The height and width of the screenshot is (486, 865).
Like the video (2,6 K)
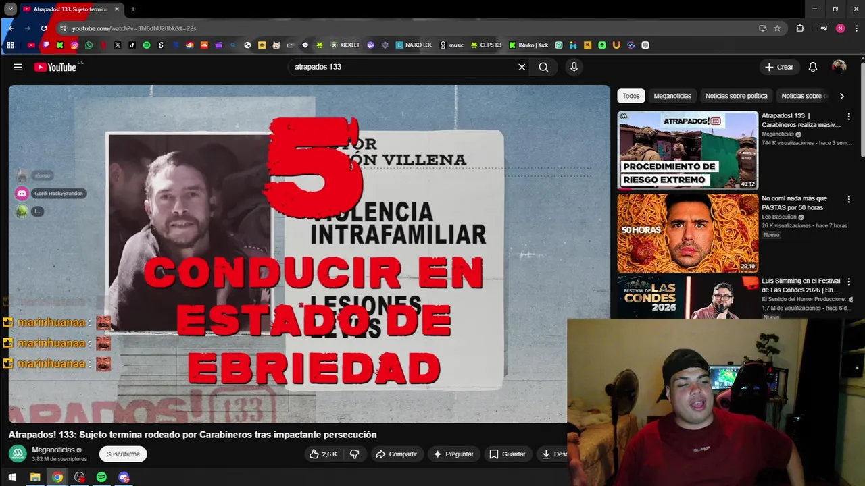(323, 454)
